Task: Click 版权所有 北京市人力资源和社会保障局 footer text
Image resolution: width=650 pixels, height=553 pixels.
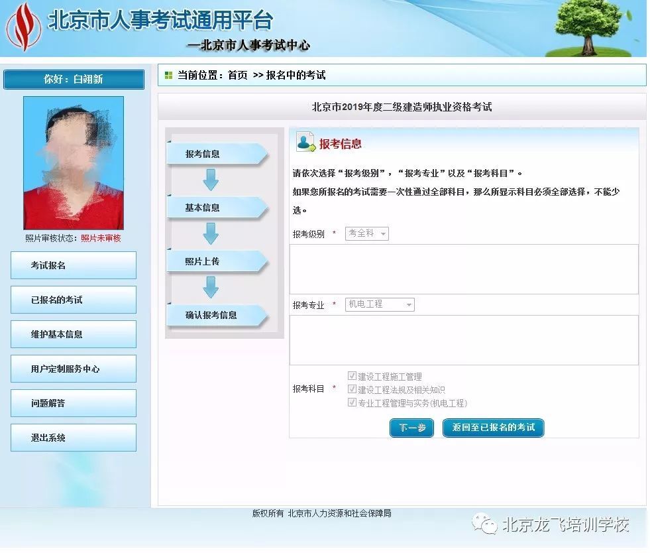Action: (x=321, y=513)
